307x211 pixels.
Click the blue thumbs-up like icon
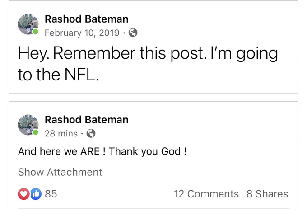[36, 194]
